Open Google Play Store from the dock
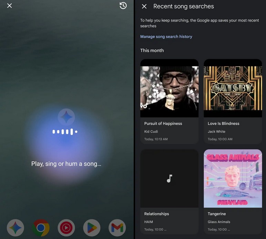The height and width of the screenshot is (239, 266). (92, 228)
